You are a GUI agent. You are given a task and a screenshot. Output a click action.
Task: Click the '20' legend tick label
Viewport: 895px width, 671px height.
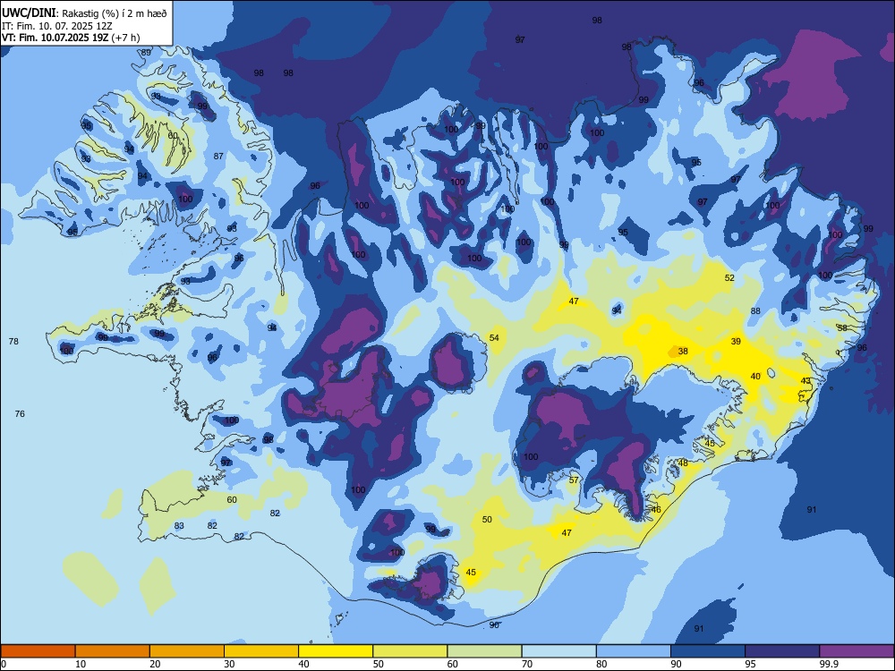[155, 664]
